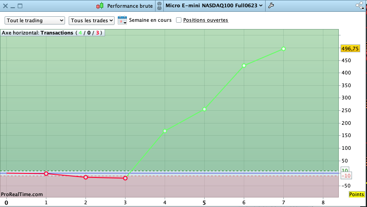Click the Axe horizontal: Transactions button
This screenshot has width=367, height=207.
52,33
